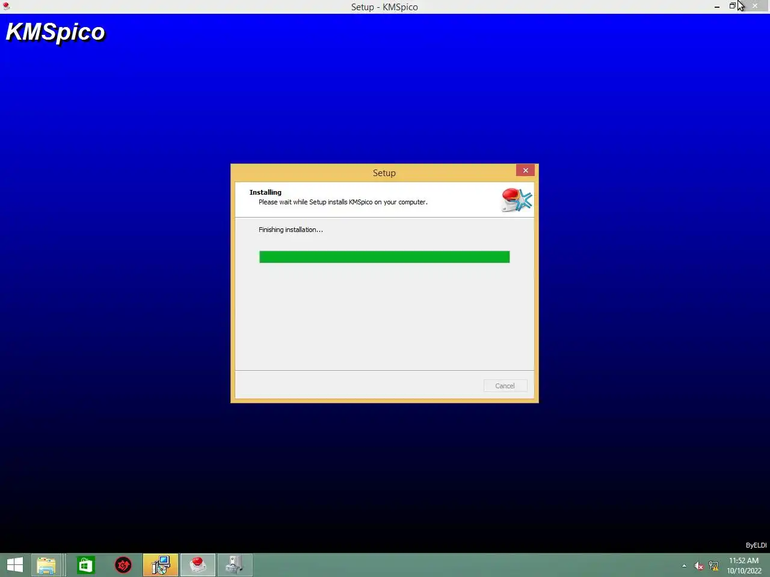Close the Setup dialog with red X

pyautogui.click(x=525, y=171)
